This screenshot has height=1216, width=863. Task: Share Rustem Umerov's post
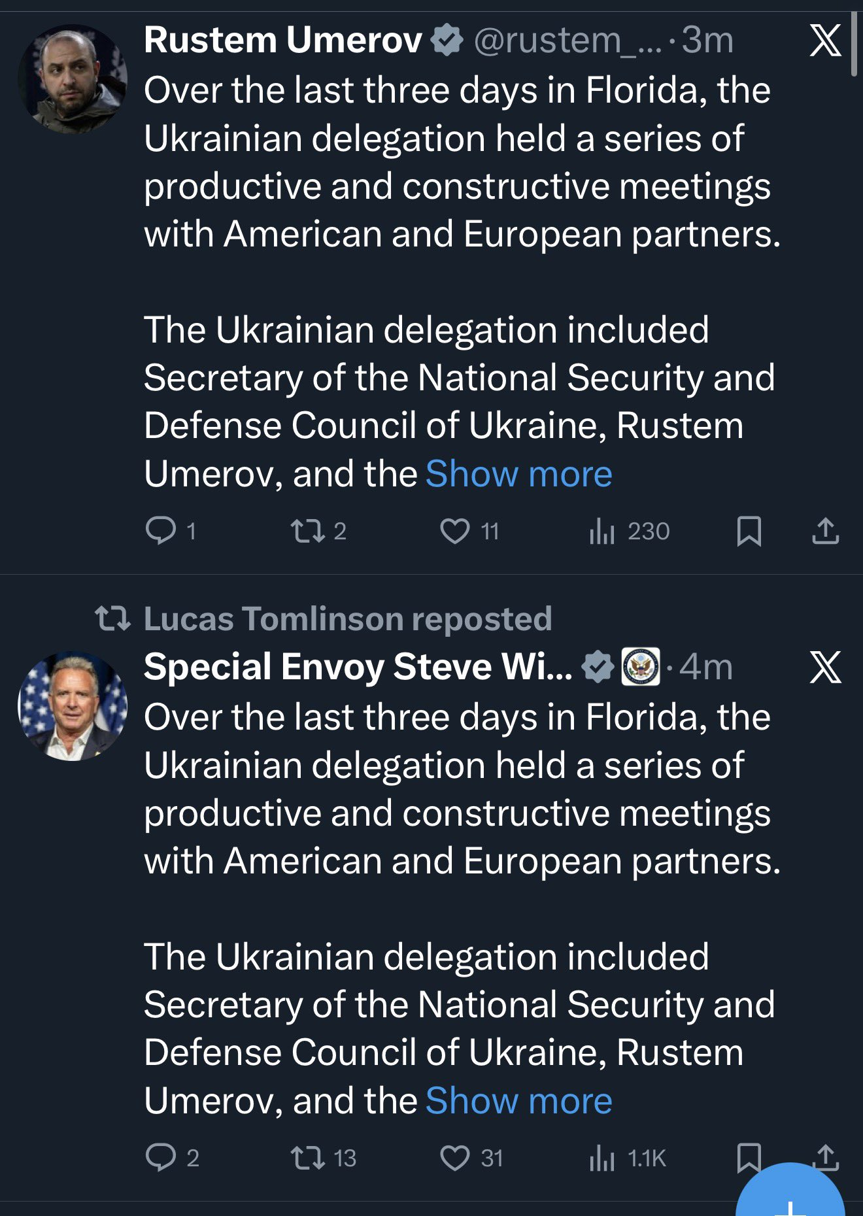tap(826, 531)
